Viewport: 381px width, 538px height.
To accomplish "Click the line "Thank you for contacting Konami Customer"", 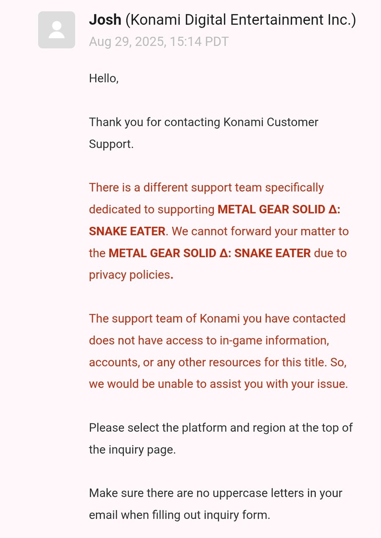I will point(204,122).
